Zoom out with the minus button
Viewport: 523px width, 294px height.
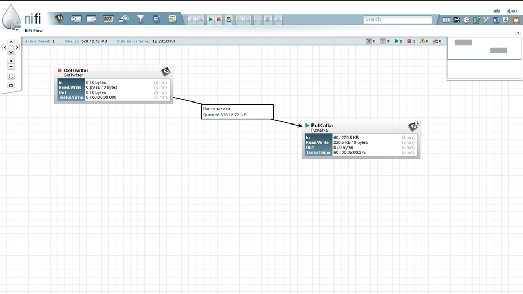tap(11, 67)
